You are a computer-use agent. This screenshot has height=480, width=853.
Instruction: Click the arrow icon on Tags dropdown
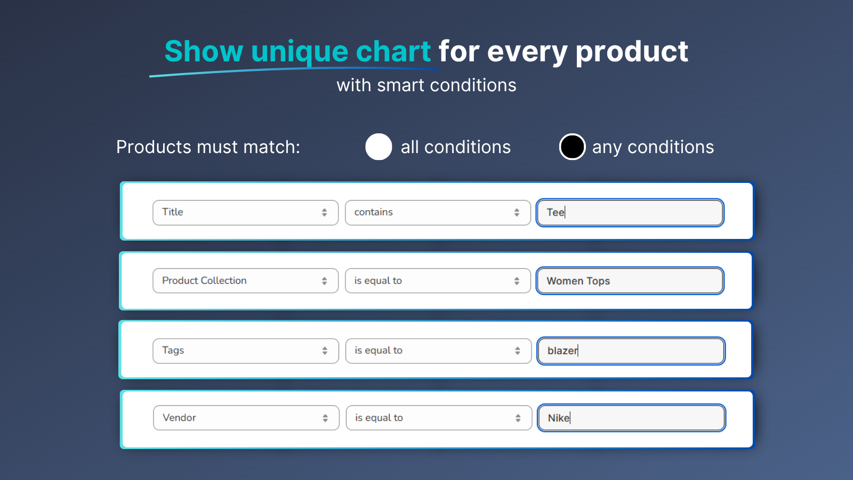click(x=325, y=350)
